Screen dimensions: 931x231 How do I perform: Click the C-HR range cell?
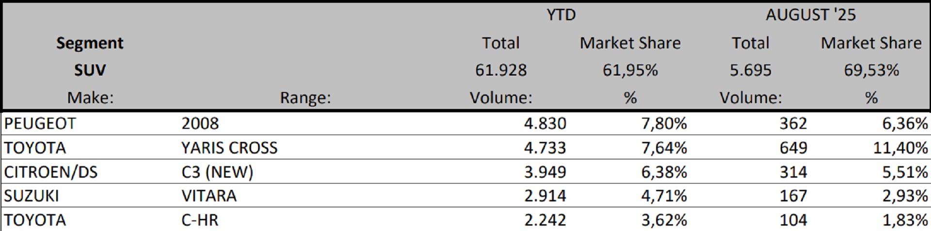[x=200, y=220]
